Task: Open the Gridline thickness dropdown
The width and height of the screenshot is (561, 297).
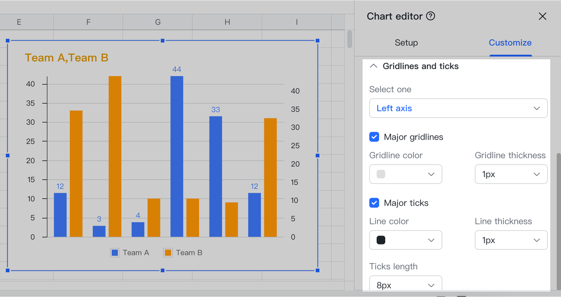Action: pos(511,174)
